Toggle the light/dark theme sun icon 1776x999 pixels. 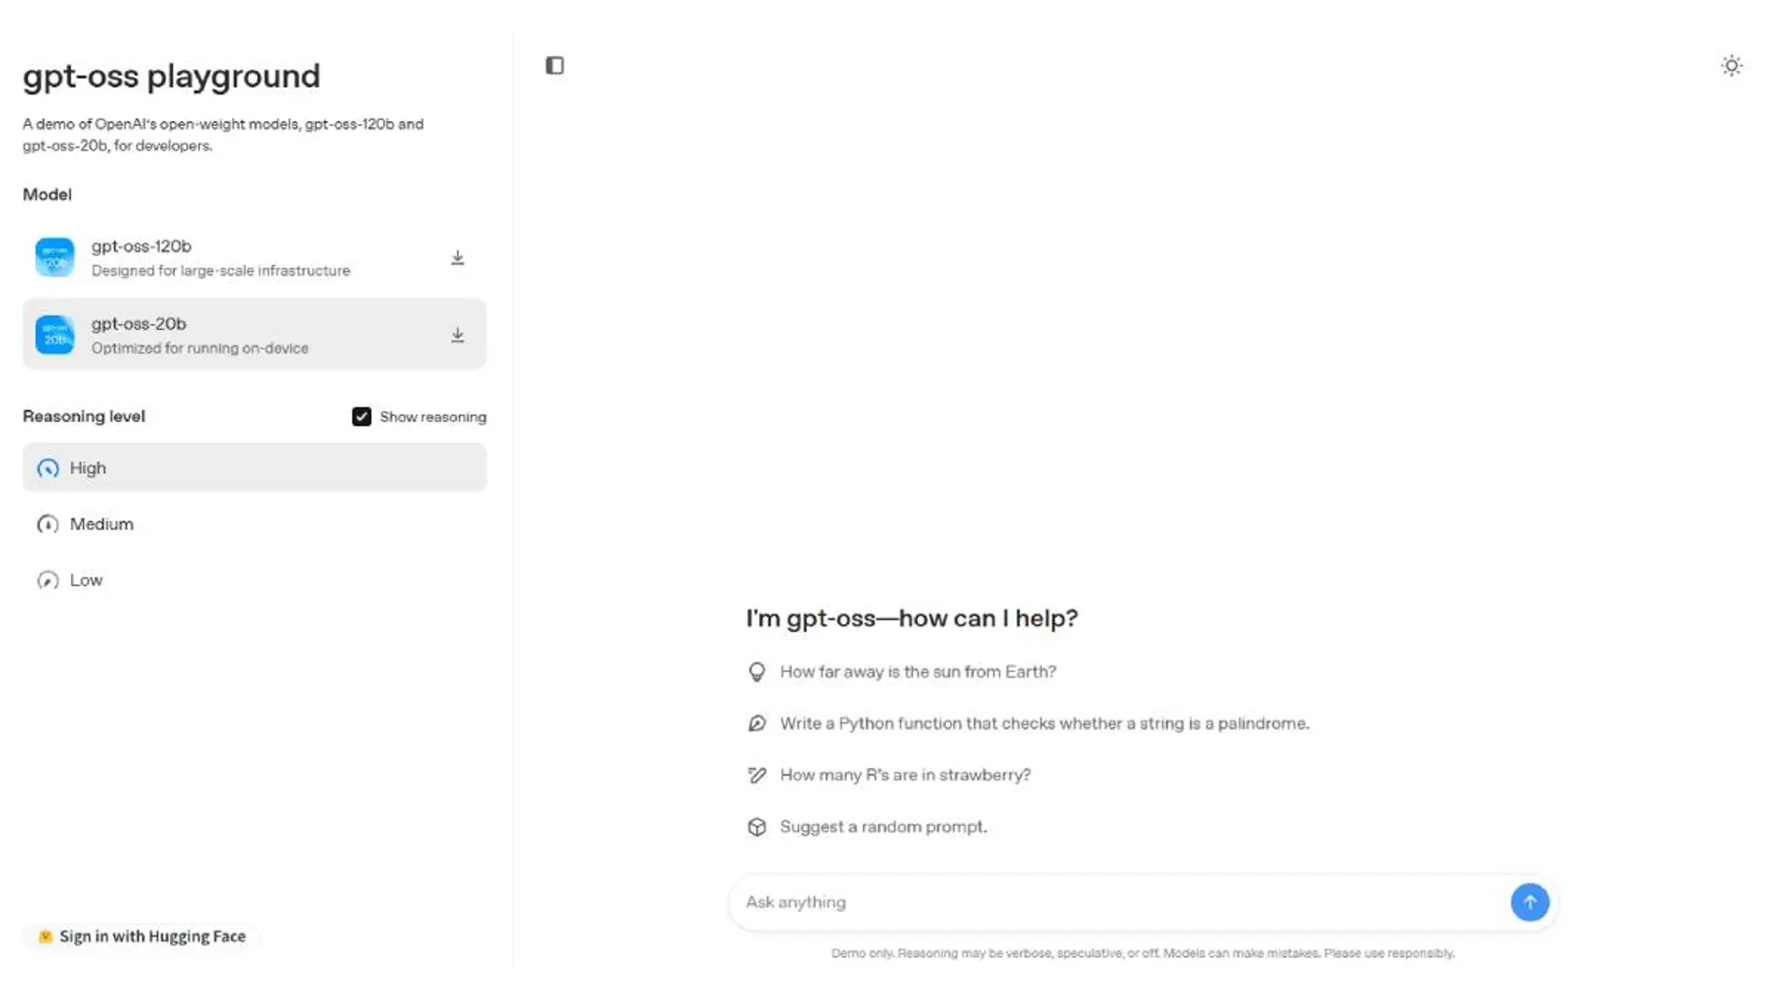click(1731, 65)
